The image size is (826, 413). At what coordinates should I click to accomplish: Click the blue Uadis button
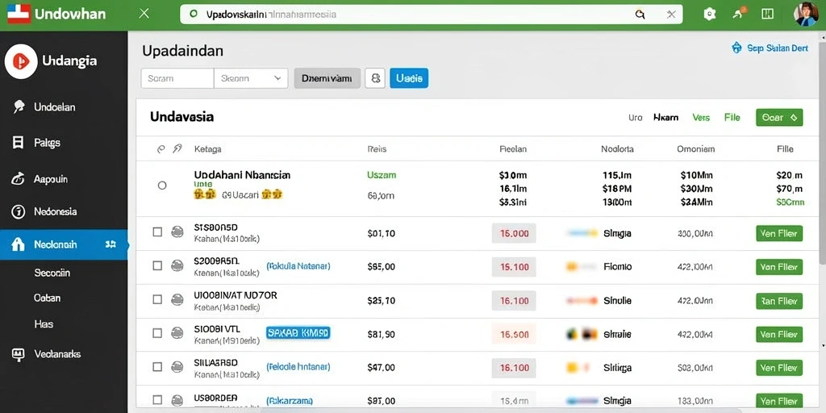pyautogui.click(x=409, y=78)
